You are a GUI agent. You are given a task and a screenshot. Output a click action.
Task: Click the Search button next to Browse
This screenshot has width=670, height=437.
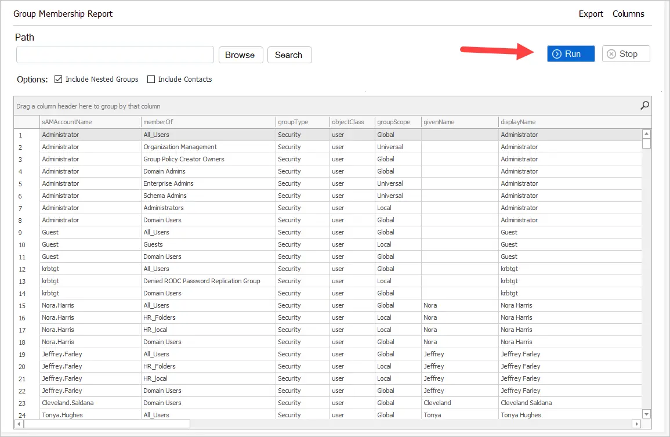[x=289, y=55]
